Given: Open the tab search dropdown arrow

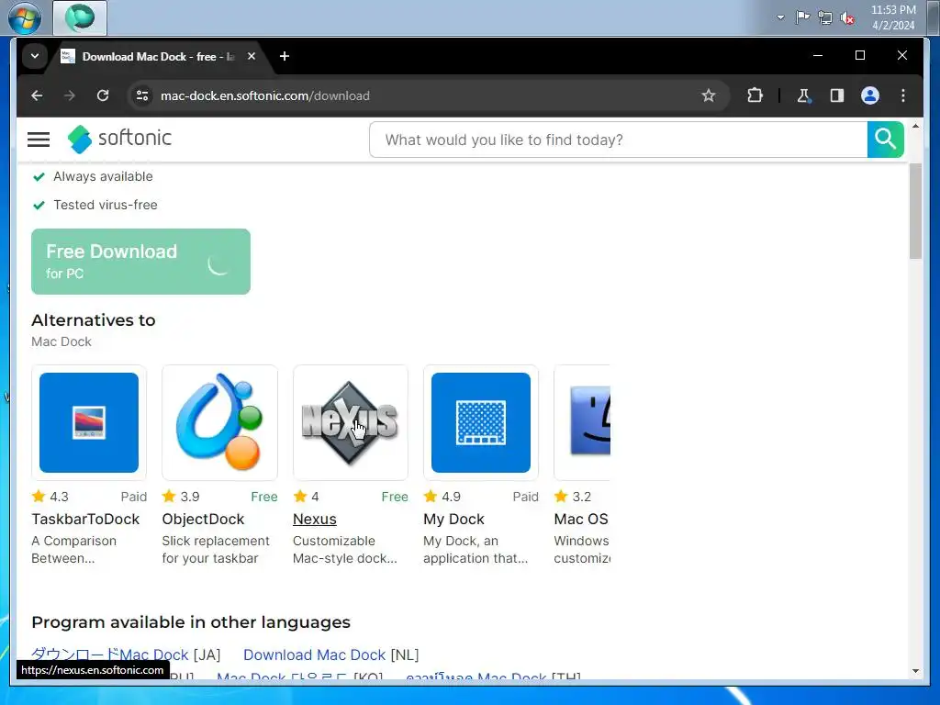Looking at the screenshot, I should tap(35, 56).
